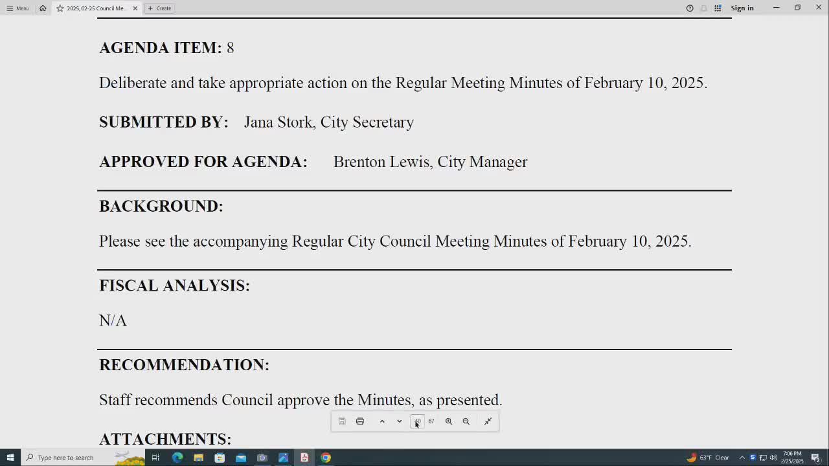This screenshot has height=466, width=829.
Task: Click the total page count 67
Action: pos(431,421)
